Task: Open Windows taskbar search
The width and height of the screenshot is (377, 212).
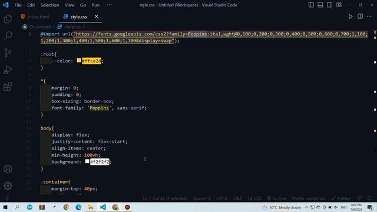Action: tap(17, 207)
